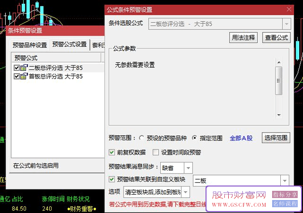
Task: Click the 240 value in background table
Action: [x=47, y=209]
